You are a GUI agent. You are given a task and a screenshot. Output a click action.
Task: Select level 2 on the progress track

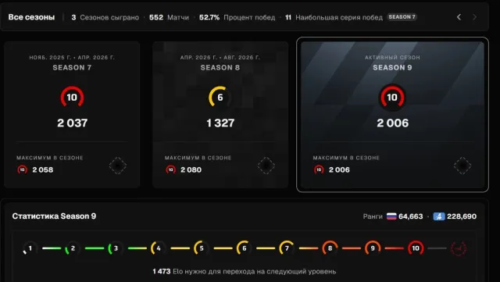point(73,248)
